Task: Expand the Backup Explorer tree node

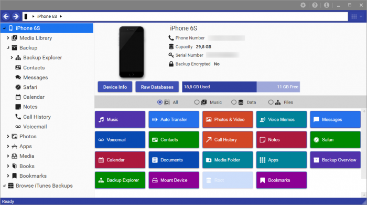Action: (12, 57)
